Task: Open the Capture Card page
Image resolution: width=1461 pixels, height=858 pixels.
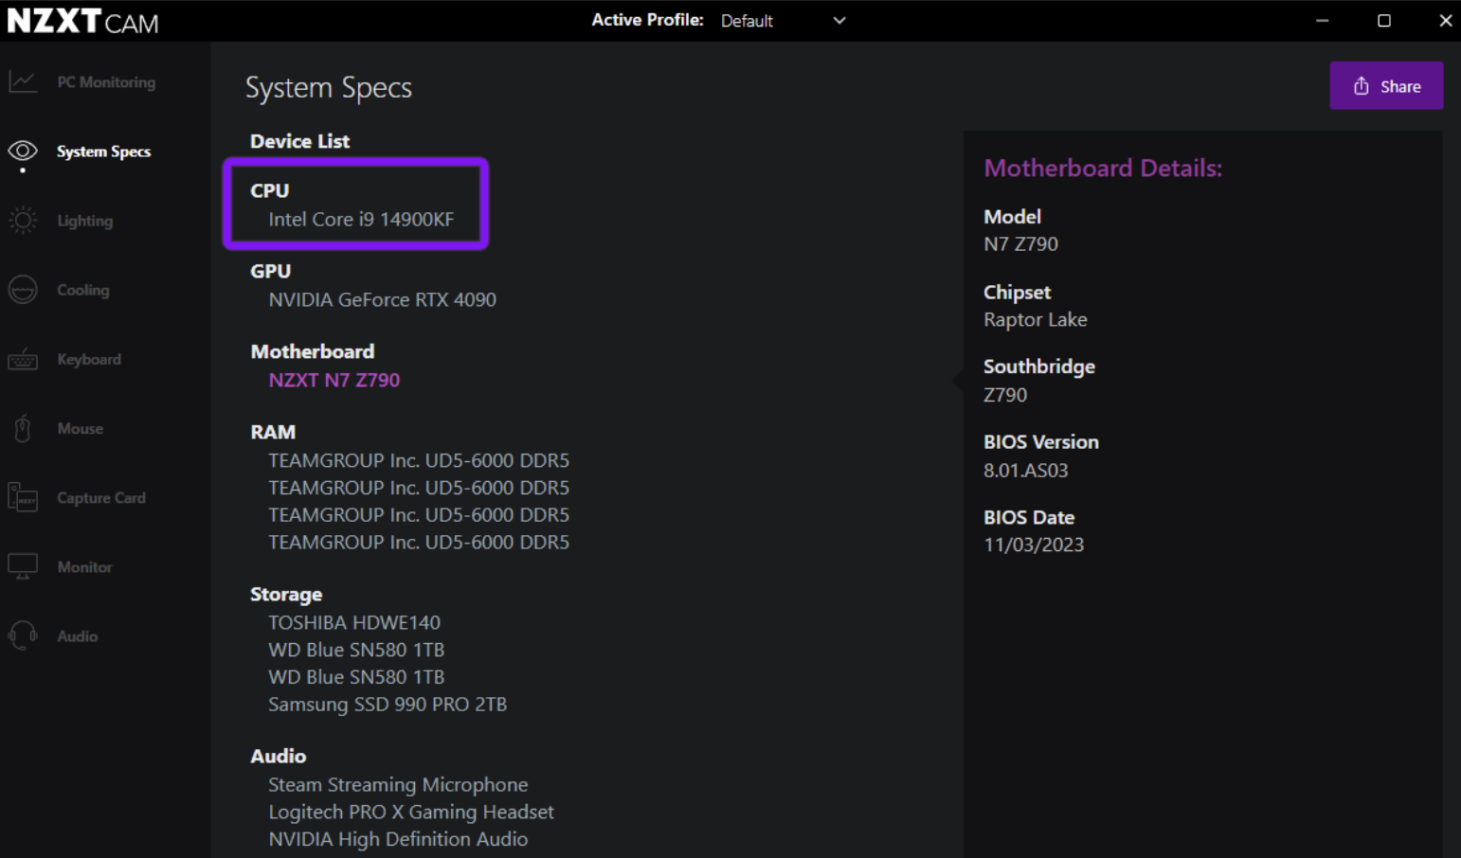Action: click(101, 498)
